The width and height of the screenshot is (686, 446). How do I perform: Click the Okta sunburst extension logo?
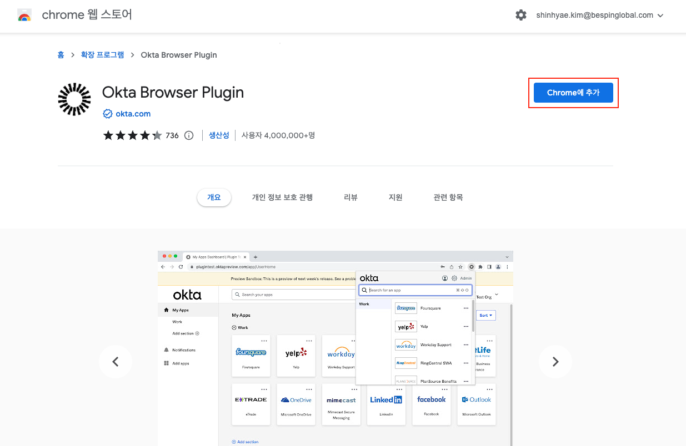tap(74, 99)
